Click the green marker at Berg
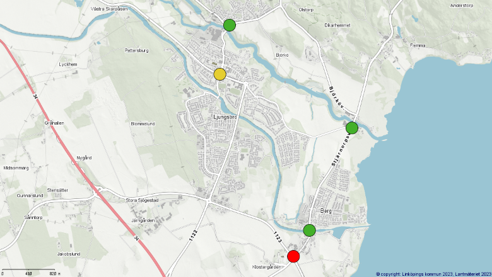The width and height of the screenshot is (492, 277). click(309, 230)
